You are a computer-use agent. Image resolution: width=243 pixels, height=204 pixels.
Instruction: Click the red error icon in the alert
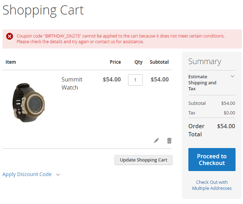10,36
